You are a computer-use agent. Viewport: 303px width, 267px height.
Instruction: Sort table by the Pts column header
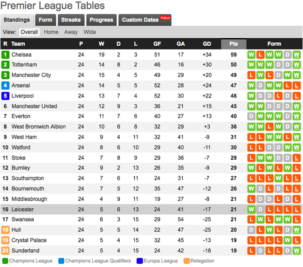(234, 44)
